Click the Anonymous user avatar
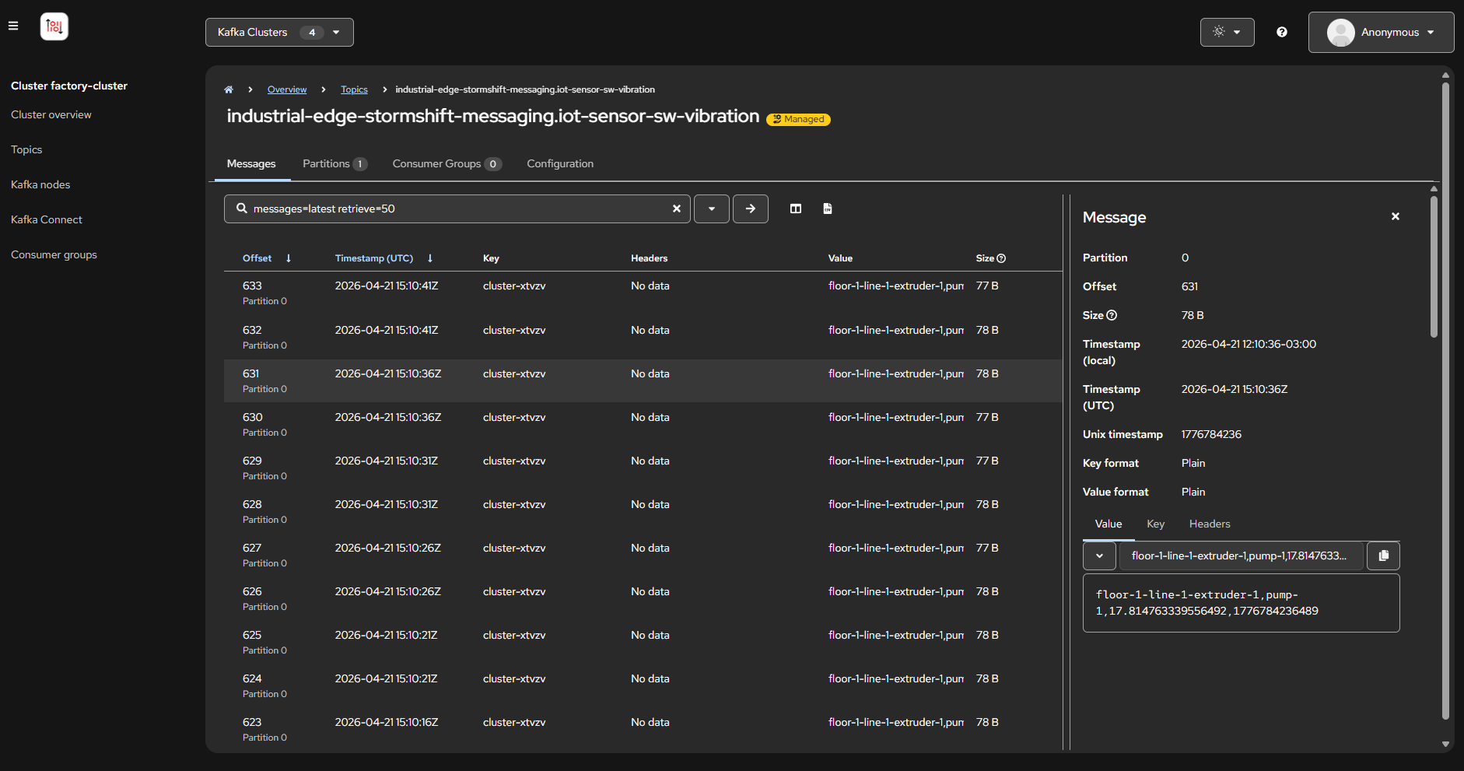This screenshot has height=771, width=1464. (1341, 33)
